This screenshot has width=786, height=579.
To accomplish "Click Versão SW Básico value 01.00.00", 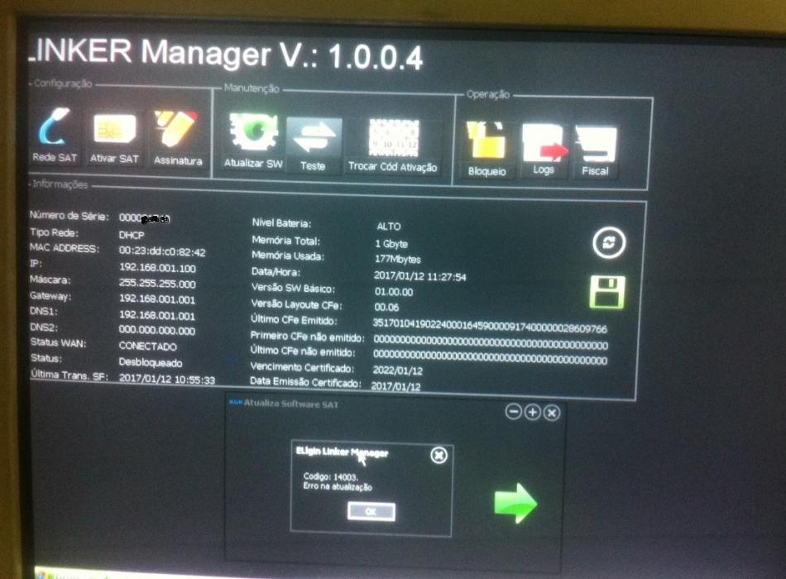I will 394,292.
